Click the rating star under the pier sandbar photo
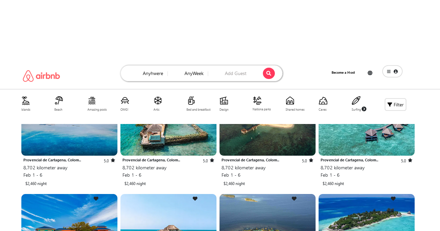 [x=311, y=160]
